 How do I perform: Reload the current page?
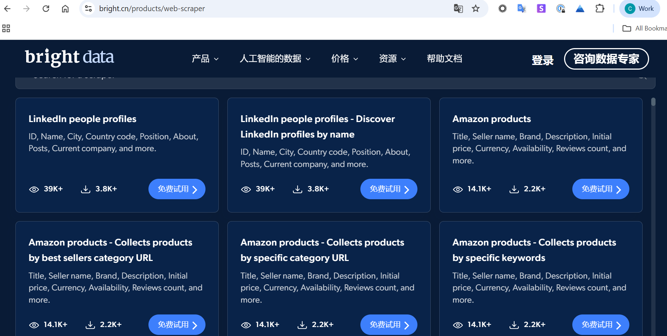[46, 9]
